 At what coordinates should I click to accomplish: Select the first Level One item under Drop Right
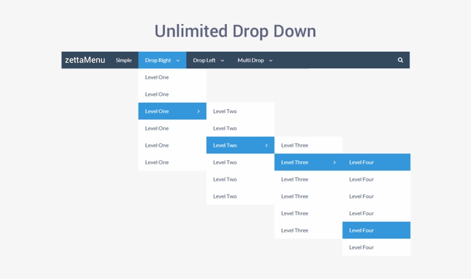[157, 77]
